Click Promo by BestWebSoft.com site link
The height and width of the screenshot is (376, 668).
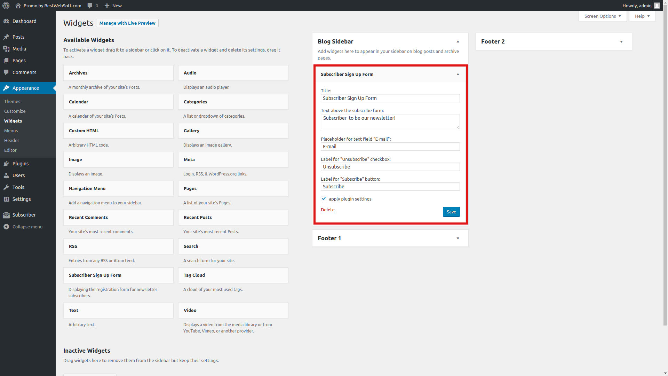tap(52, 6)
